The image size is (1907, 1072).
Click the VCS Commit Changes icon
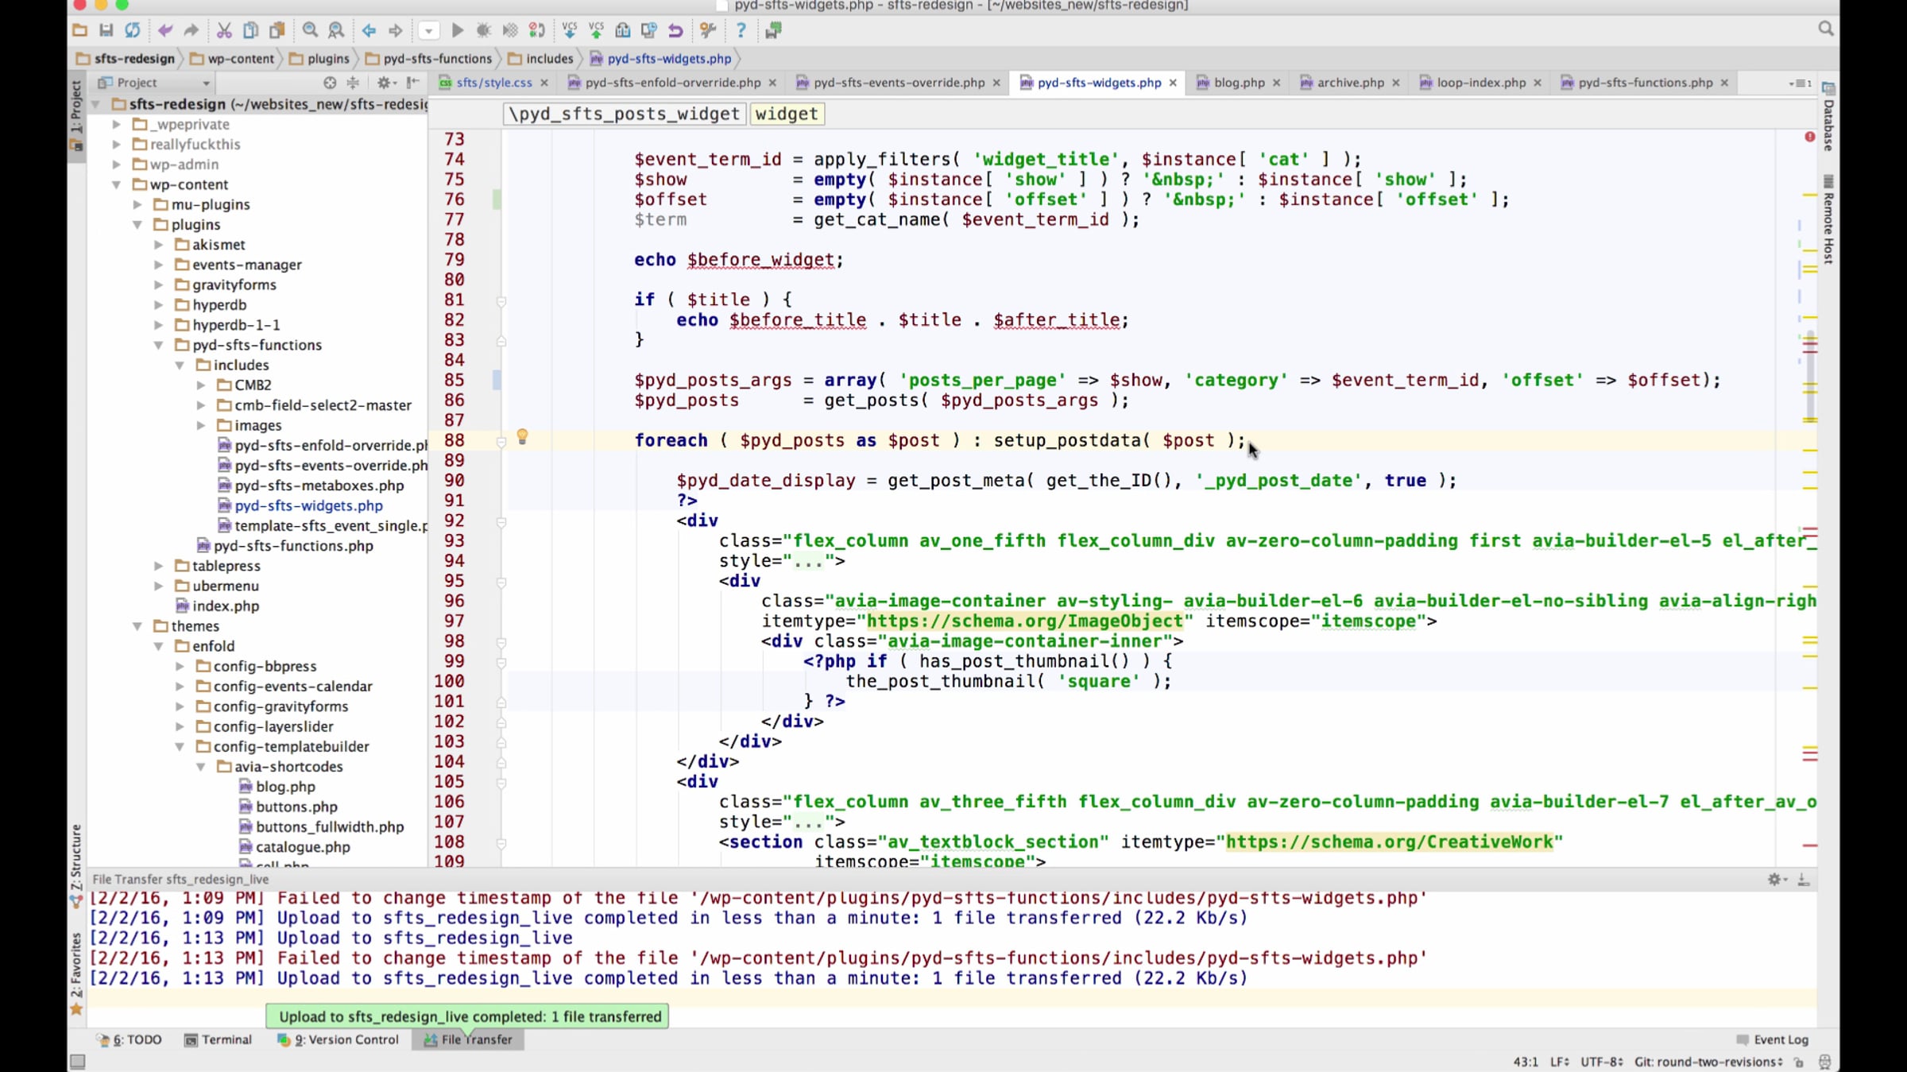pyautogui.click(x=596, y=30)
